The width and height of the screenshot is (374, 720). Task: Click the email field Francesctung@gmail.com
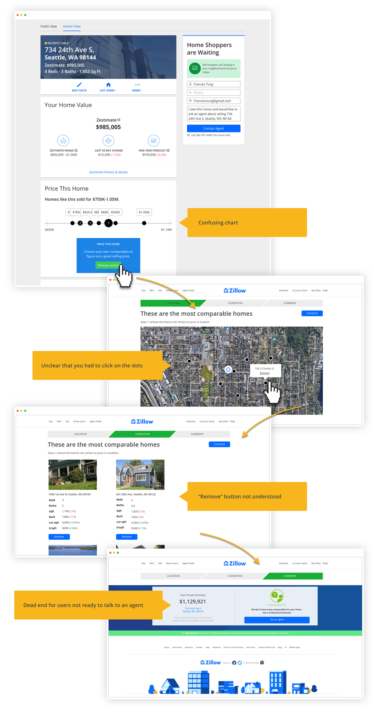pyautogui.click(x=214, y=101)
